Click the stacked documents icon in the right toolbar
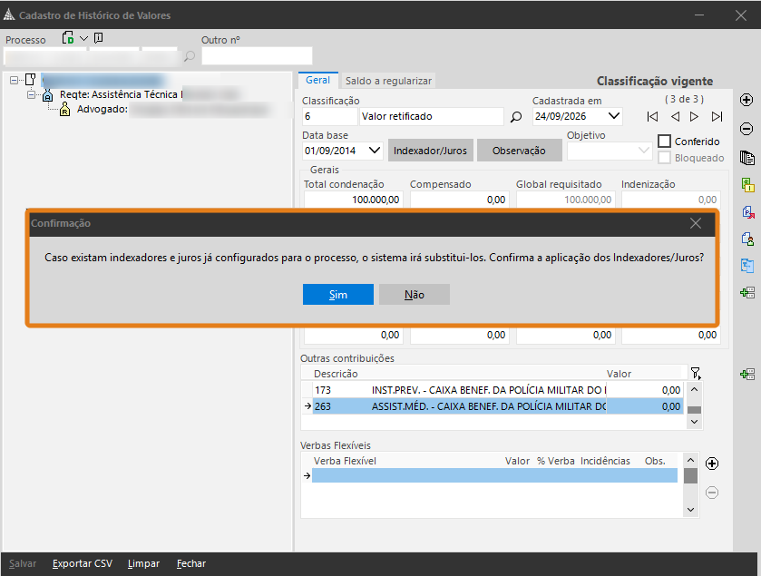This screenshot has height=576, width=761. [x=747, y=158]
